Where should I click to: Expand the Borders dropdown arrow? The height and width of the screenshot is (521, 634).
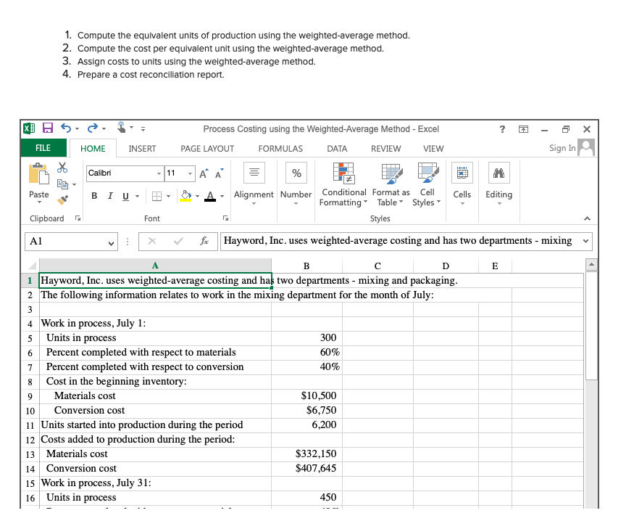pos(169,197)
